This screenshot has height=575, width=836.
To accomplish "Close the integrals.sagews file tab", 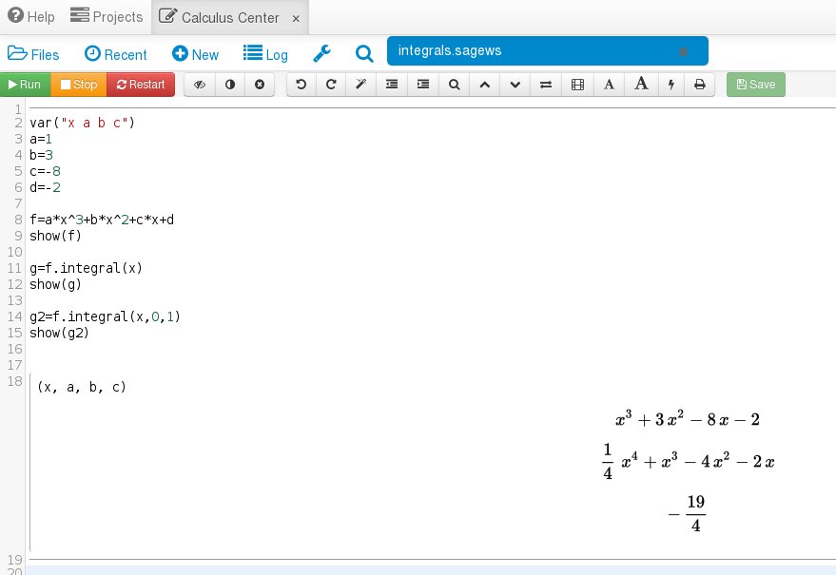I will tap(683, 51).
